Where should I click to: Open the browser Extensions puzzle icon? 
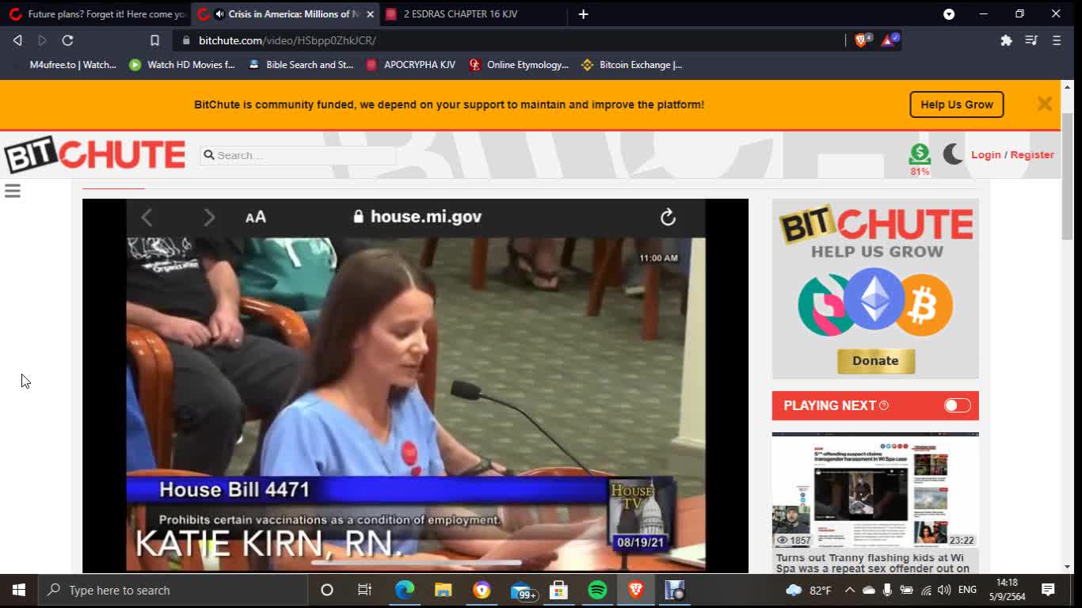click(1006, 40)
